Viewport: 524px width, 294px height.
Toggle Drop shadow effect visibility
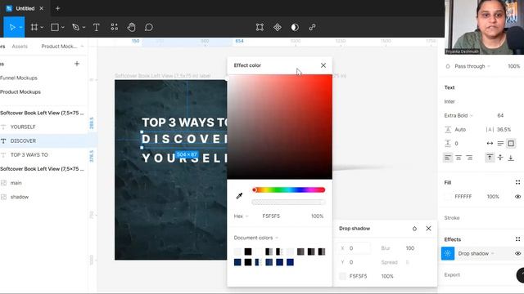[x=517, y=254]
